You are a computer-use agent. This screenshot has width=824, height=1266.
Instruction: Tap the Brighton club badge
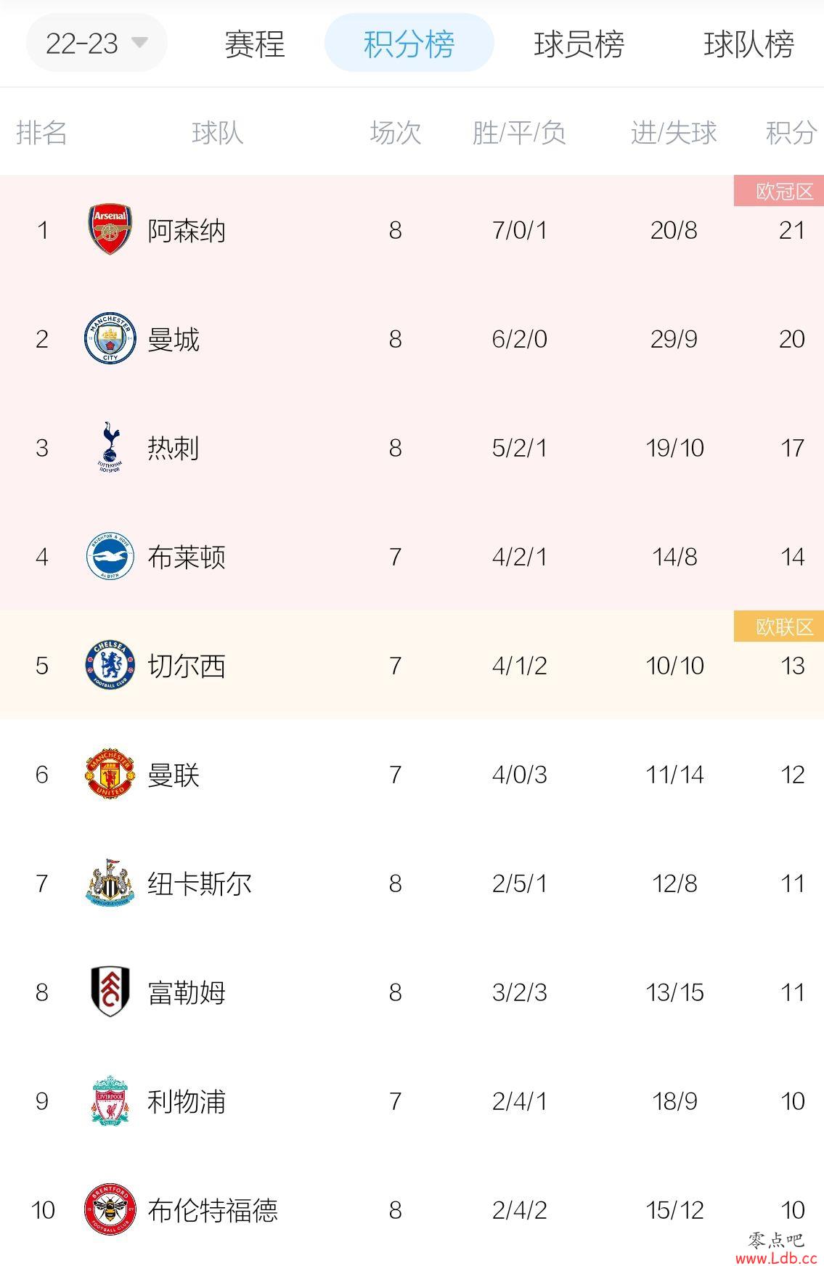click(110, 556)
